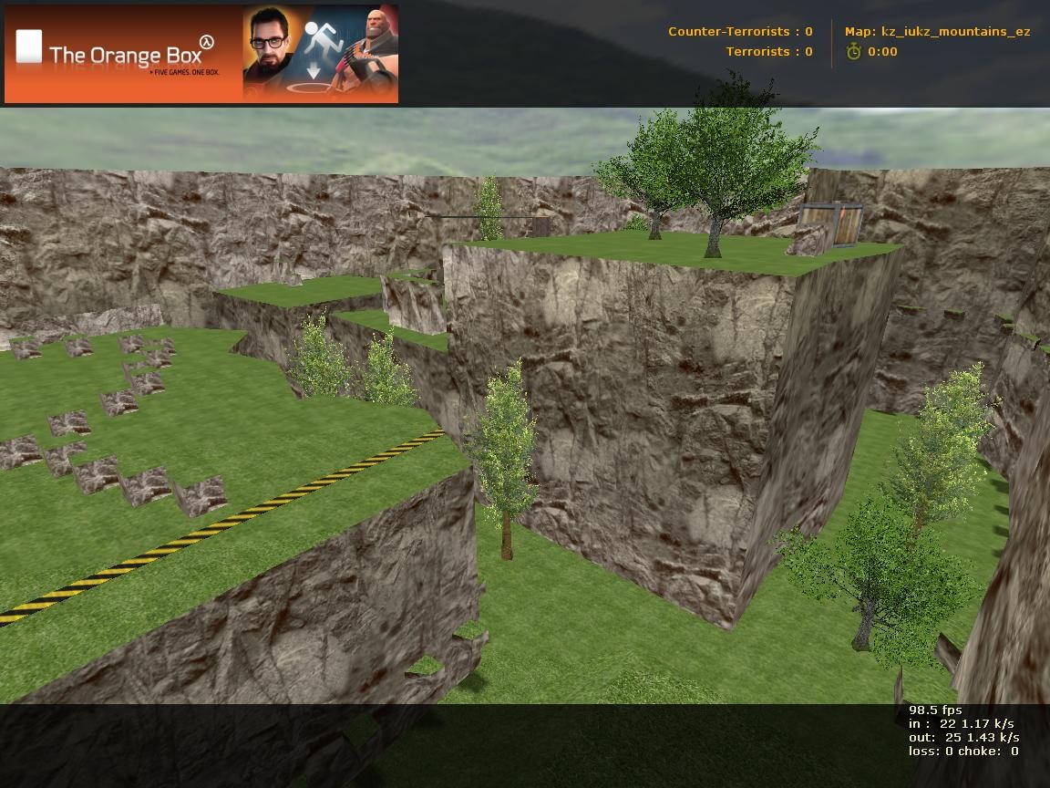1050x788 pixels.
Task: Click the Map: kz_iukz_mountains_ez label
Action: (937, 32)
